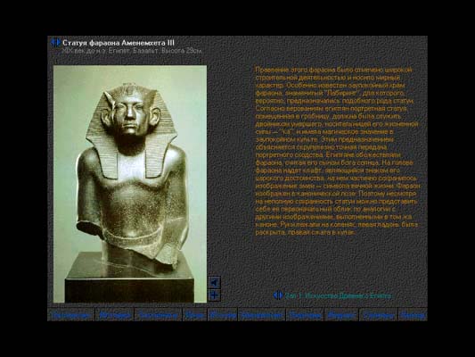Click the left blue arrow beside the statue title

53,43
